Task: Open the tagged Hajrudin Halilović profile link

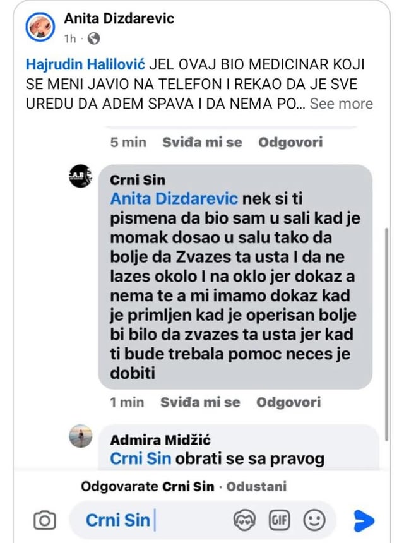Action: (x=85, y=65)
